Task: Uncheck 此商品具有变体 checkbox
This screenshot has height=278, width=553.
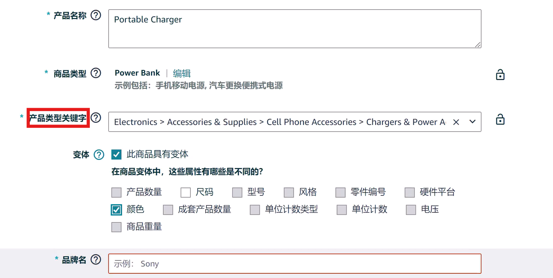Action: [117, 154]
